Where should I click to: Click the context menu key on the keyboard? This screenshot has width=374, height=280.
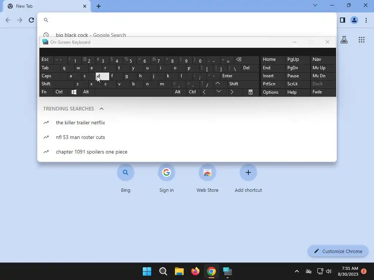[251, 92]
